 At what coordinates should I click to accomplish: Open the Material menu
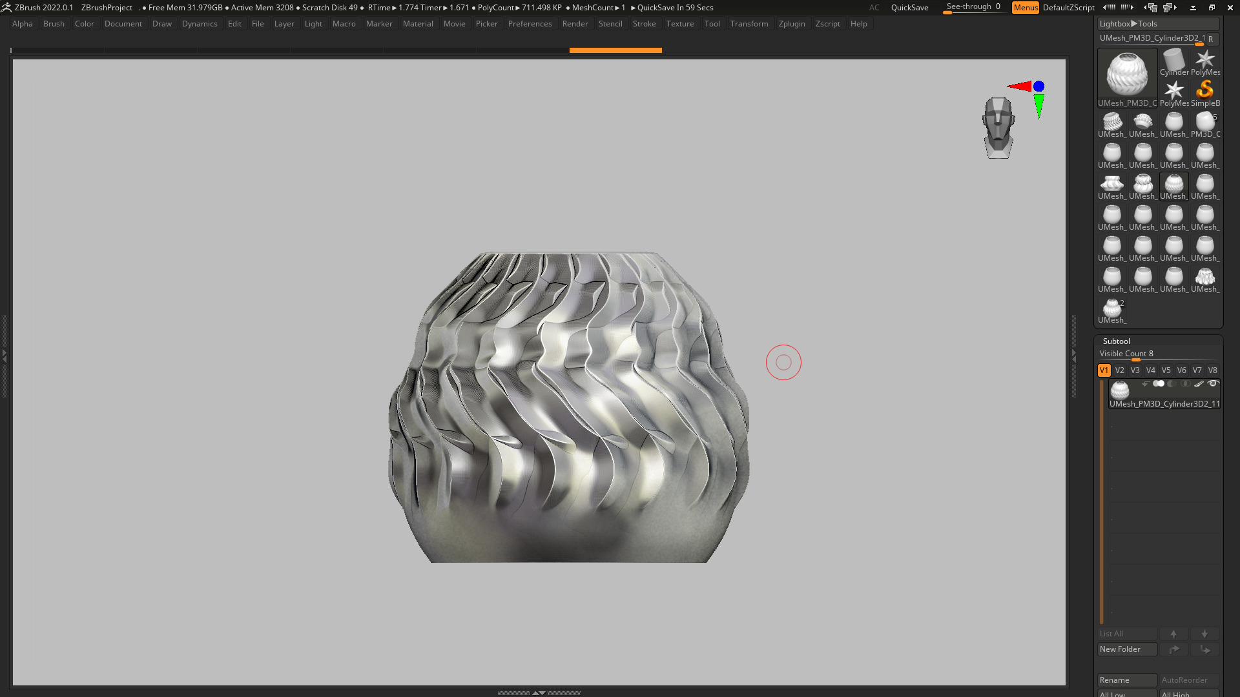418,24
